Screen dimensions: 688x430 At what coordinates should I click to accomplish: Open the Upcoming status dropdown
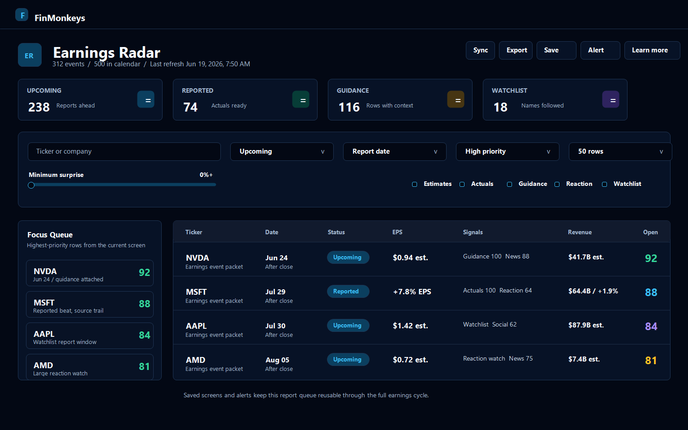coord(282,151)
